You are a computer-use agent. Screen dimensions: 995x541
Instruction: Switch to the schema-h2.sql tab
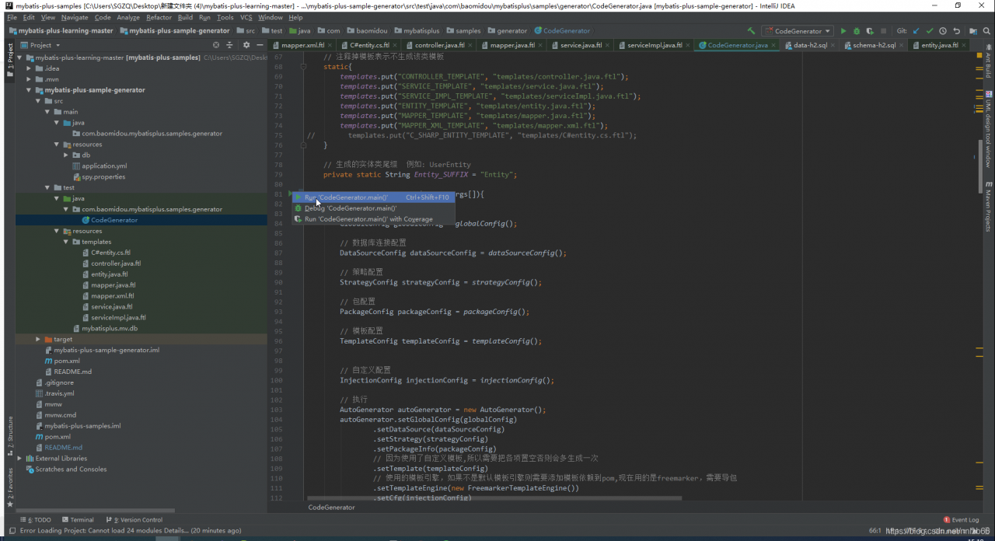click(875, 45)
